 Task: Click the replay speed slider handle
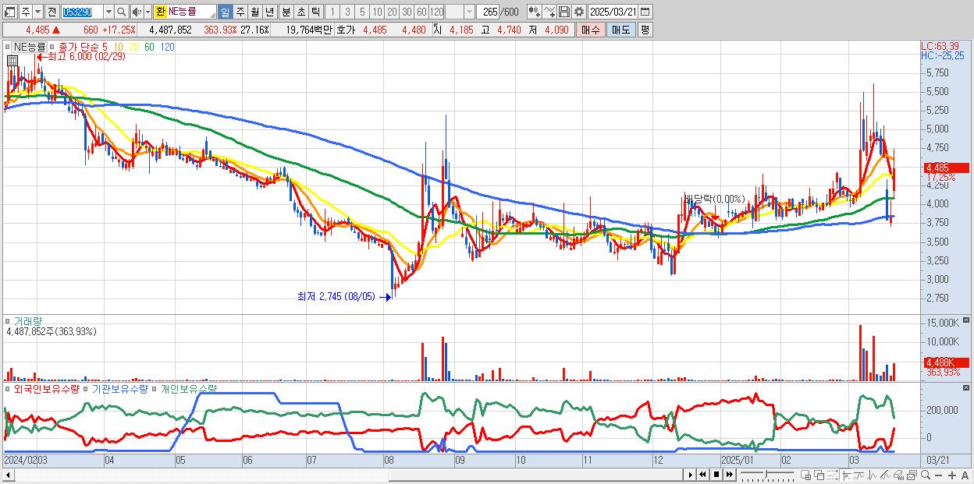766,475
